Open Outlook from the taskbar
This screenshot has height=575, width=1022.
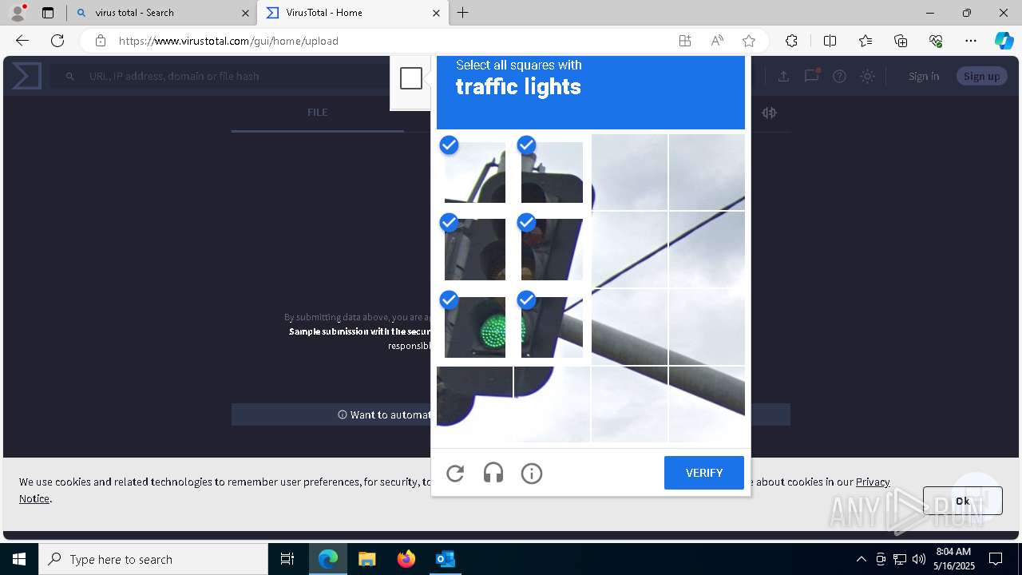[446, 559]
